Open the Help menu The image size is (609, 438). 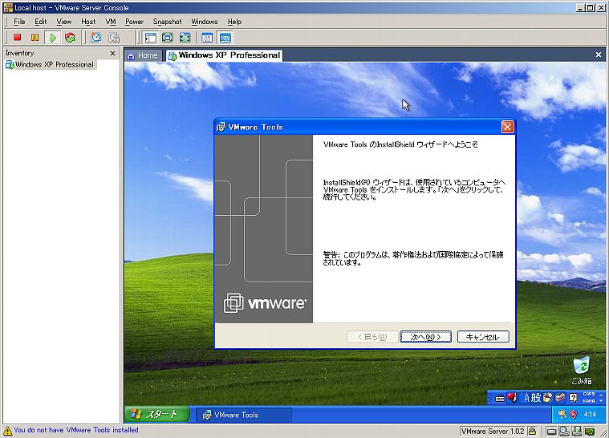pyautogui.click(x=234, y=22)
